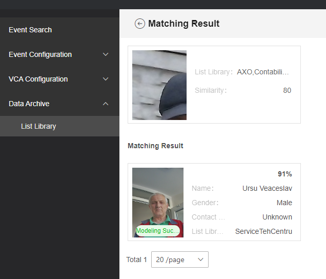Open the List Library submenu item
This screenshot has width=326, height=279.
[x=38, y=126]
